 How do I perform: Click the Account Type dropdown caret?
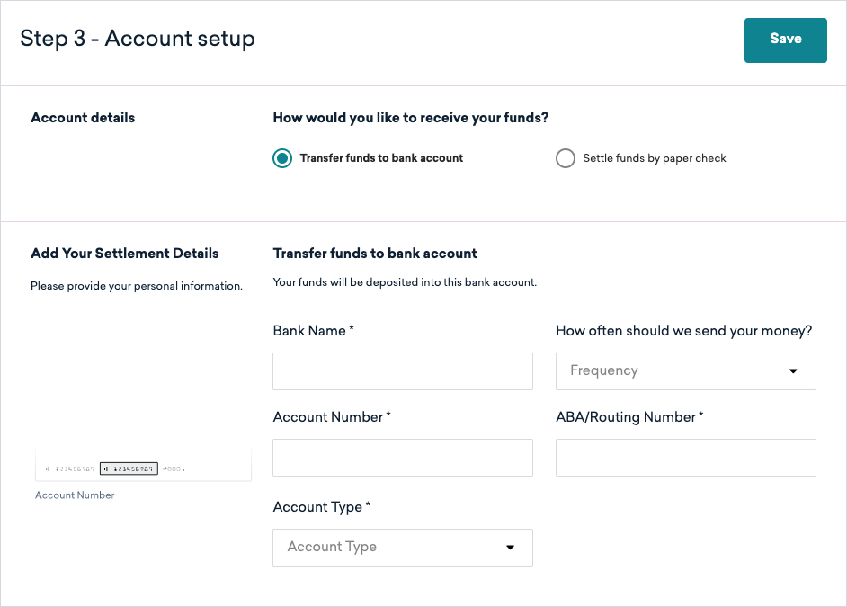510,548
